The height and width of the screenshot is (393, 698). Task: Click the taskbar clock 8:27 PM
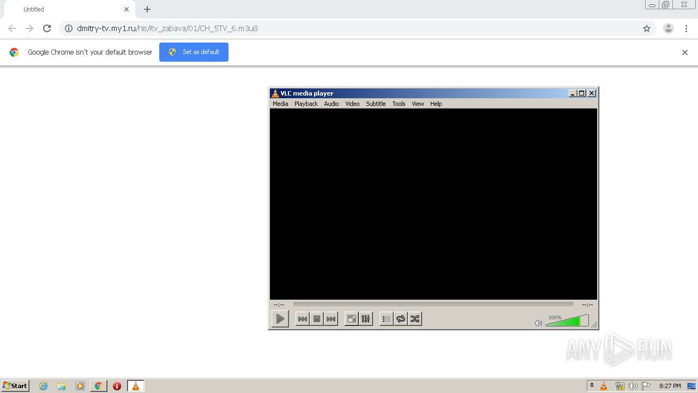(670, 386)
